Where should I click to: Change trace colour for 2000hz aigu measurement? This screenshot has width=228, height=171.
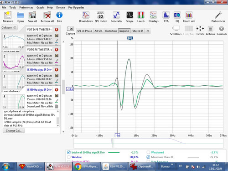point(57,81)
